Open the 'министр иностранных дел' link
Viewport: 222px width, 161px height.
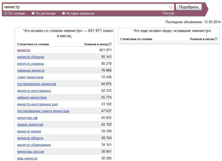pos(38,104)
